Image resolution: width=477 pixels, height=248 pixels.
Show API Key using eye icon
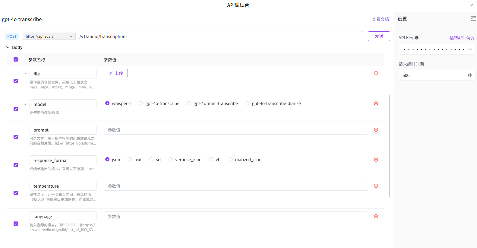point(469,49)
